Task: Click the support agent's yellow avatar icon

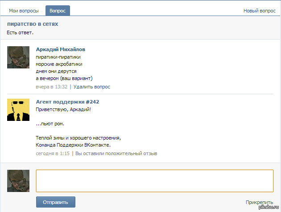Action: 18,110
